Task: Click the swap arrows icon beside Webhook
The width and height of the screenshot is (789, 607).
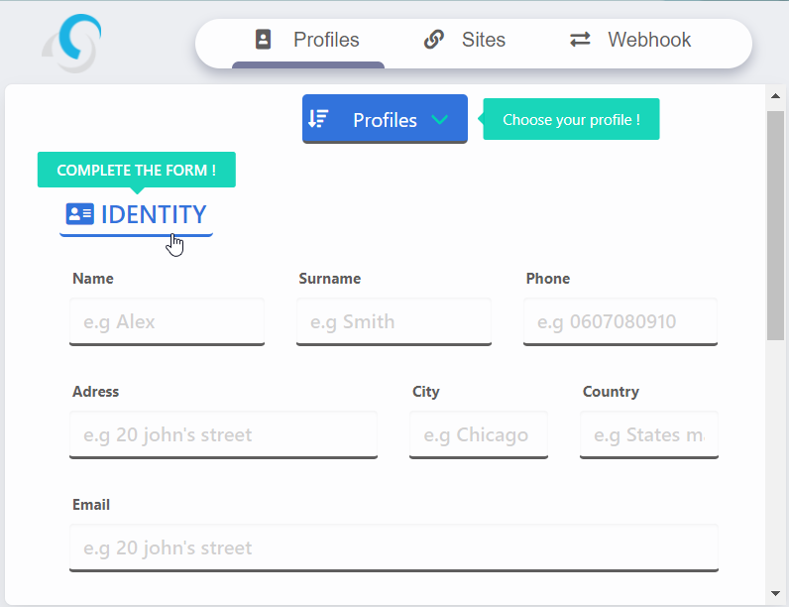Action: tap(580, 40)
